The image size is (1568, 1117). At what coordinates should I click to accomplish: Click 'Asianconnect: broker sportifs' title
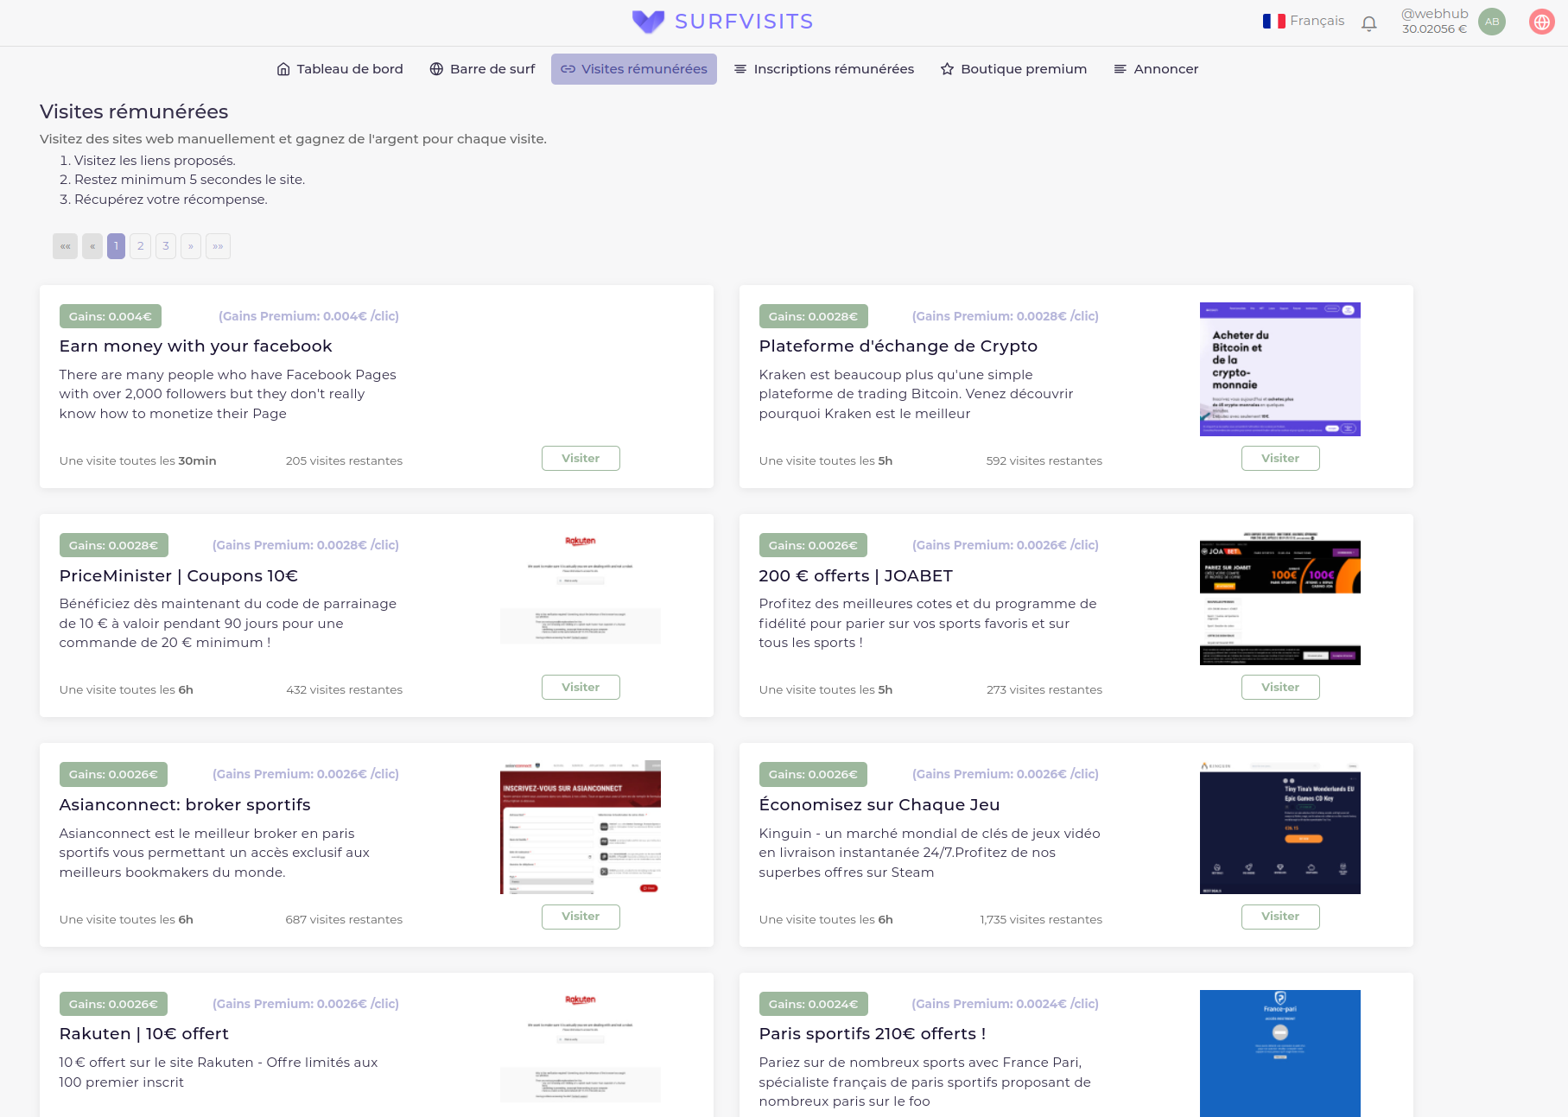click(x=185, y=805)
